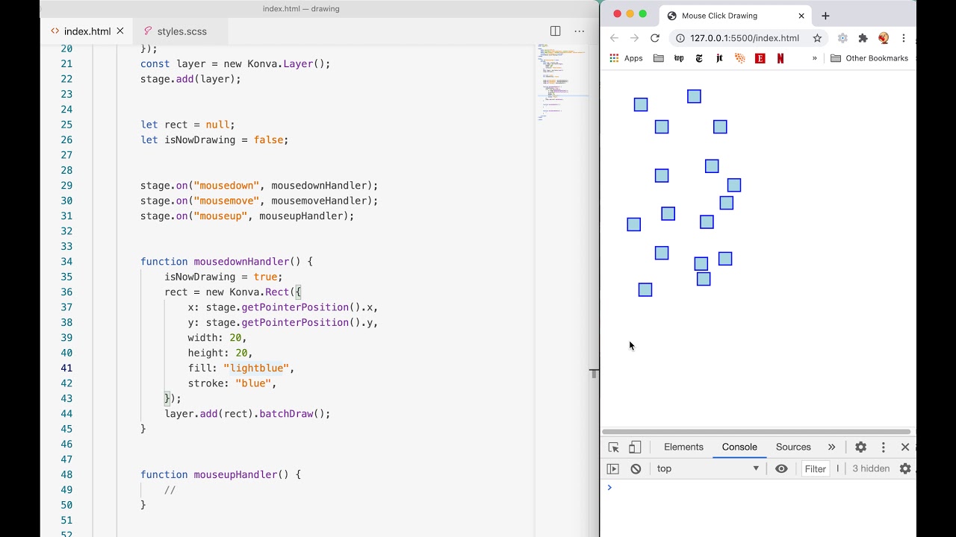Bookmark this page with the star icon
Image resolution: width=956 pixels, height=537 pixels.
tap(817, 38)
